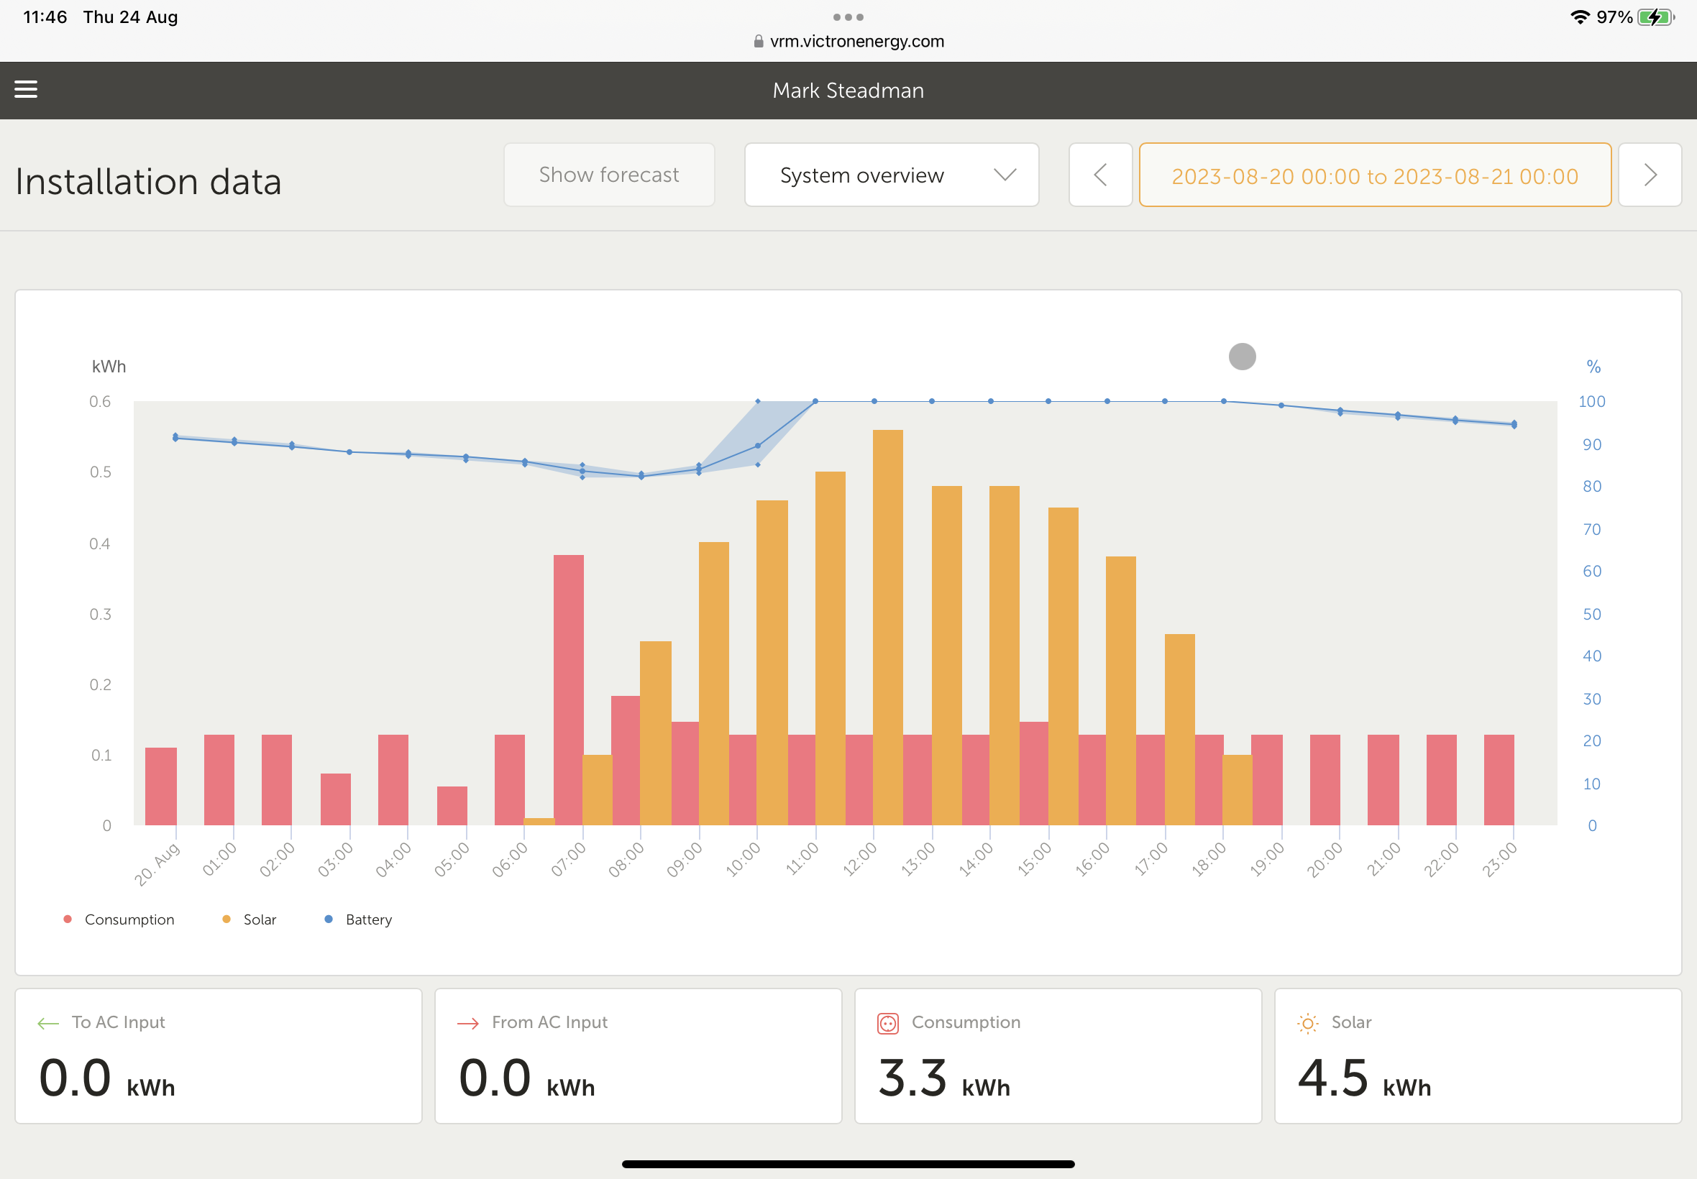
Task: Tap the battery status icon
Action: point(1655,17)
